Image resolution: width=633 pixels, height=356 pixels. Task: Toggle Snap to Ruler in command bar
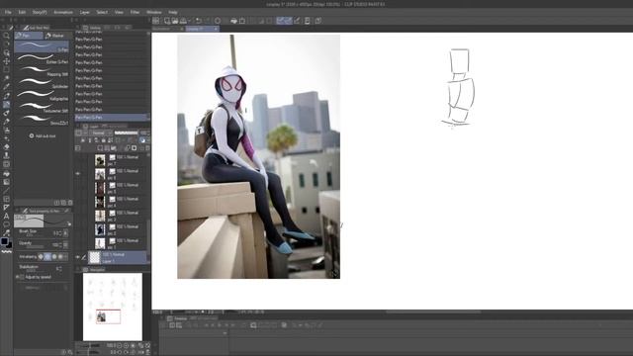pyautogui.click(x=280, y=21)
